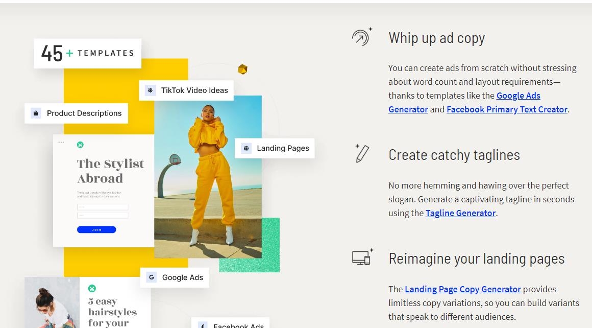Select the Landing Pages label
592x328 pixels.
coord(283,148)
